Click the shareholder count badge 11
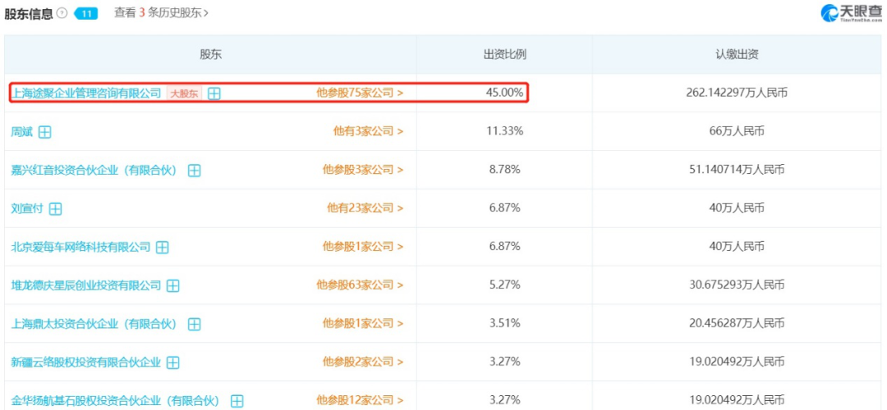 coord(86,14)
